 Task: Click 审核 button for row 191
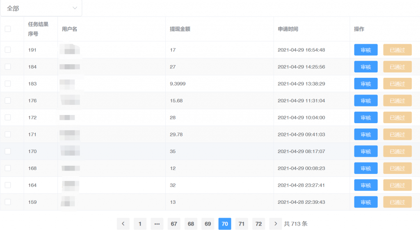coord(366,50)
